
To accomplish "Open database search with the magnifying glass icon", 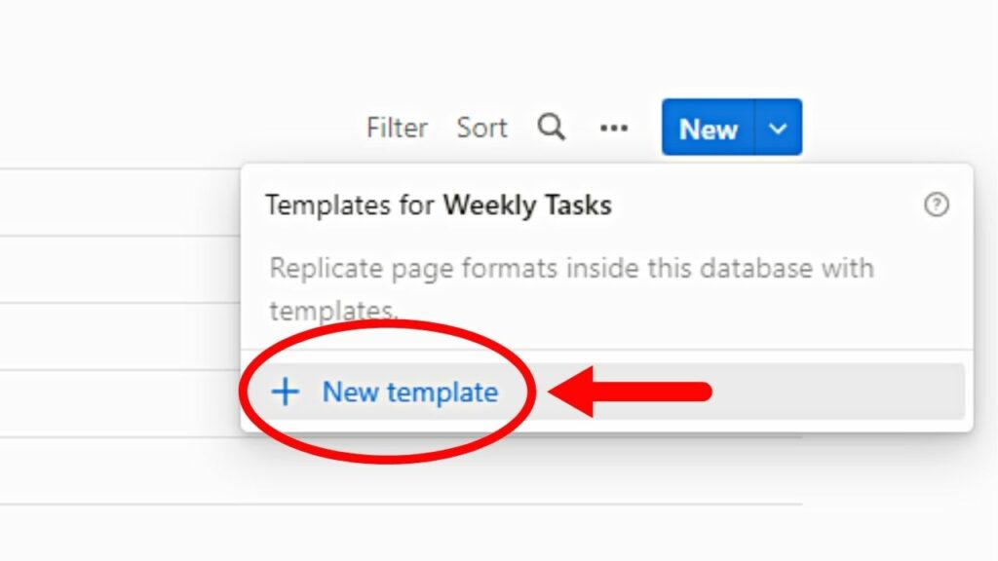I will (552, 127).
